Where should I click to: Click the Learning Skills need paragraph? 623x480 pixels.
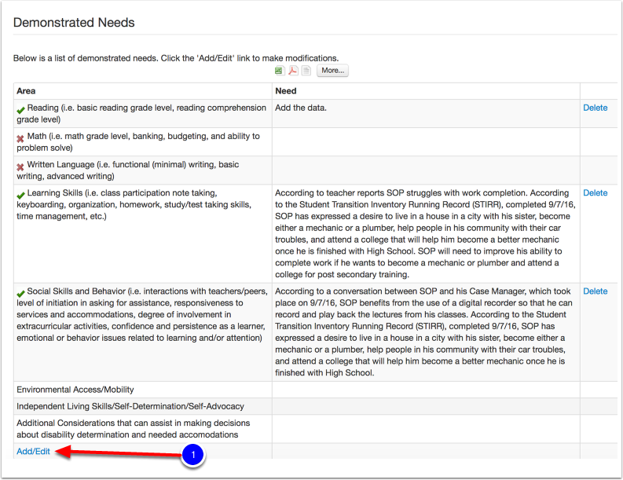coord(425,233)
